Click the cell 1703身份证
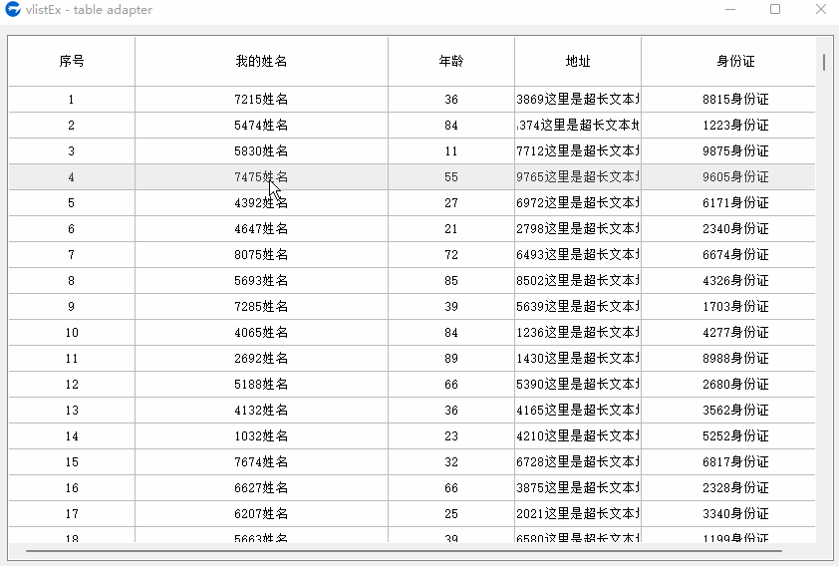 tap(728, 307)
